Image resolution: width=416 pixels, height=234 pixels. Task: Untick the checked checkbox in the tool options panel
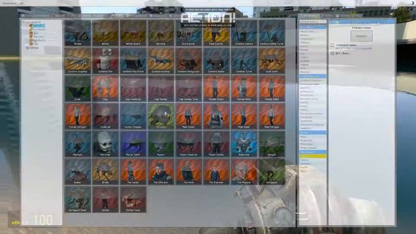[332, 53]
